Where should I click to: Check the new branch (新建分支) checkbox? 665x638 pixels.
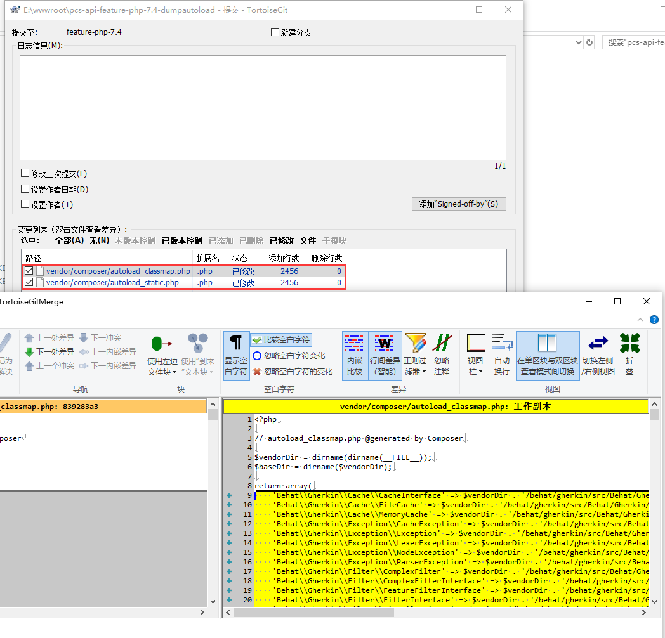[x=275, y=32]
